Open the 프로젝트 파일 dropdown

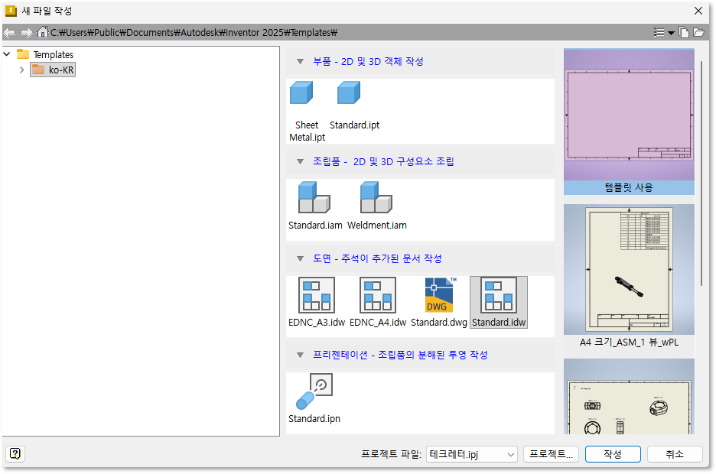click(x=511, y=454)
